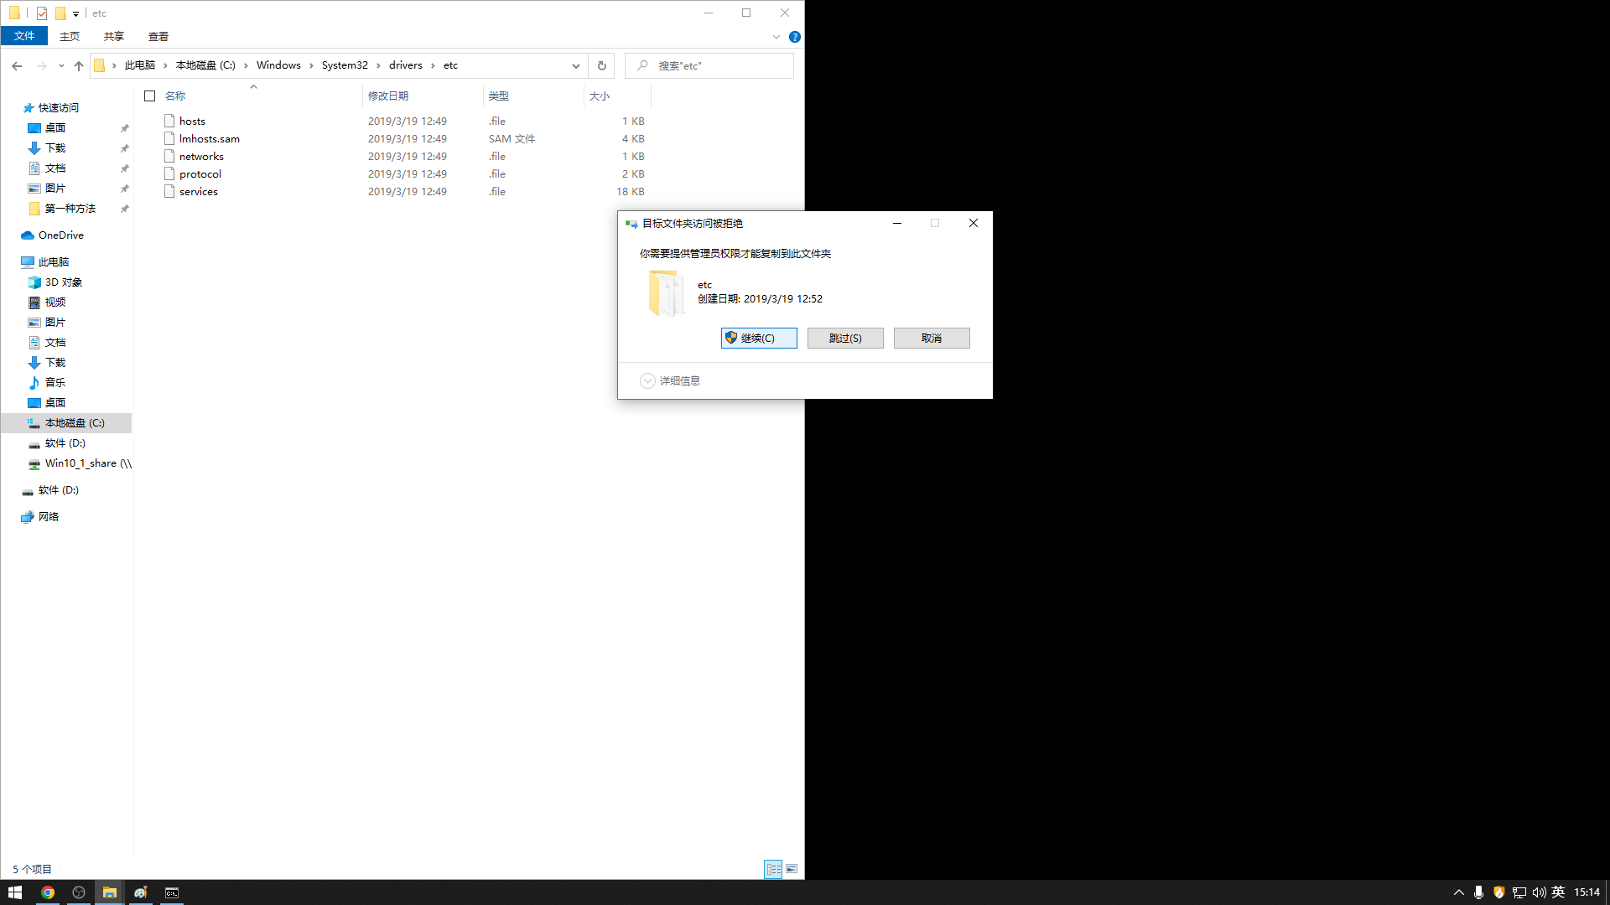
Task: Open Chrome from taskbar
Action: tap(48, 892)
